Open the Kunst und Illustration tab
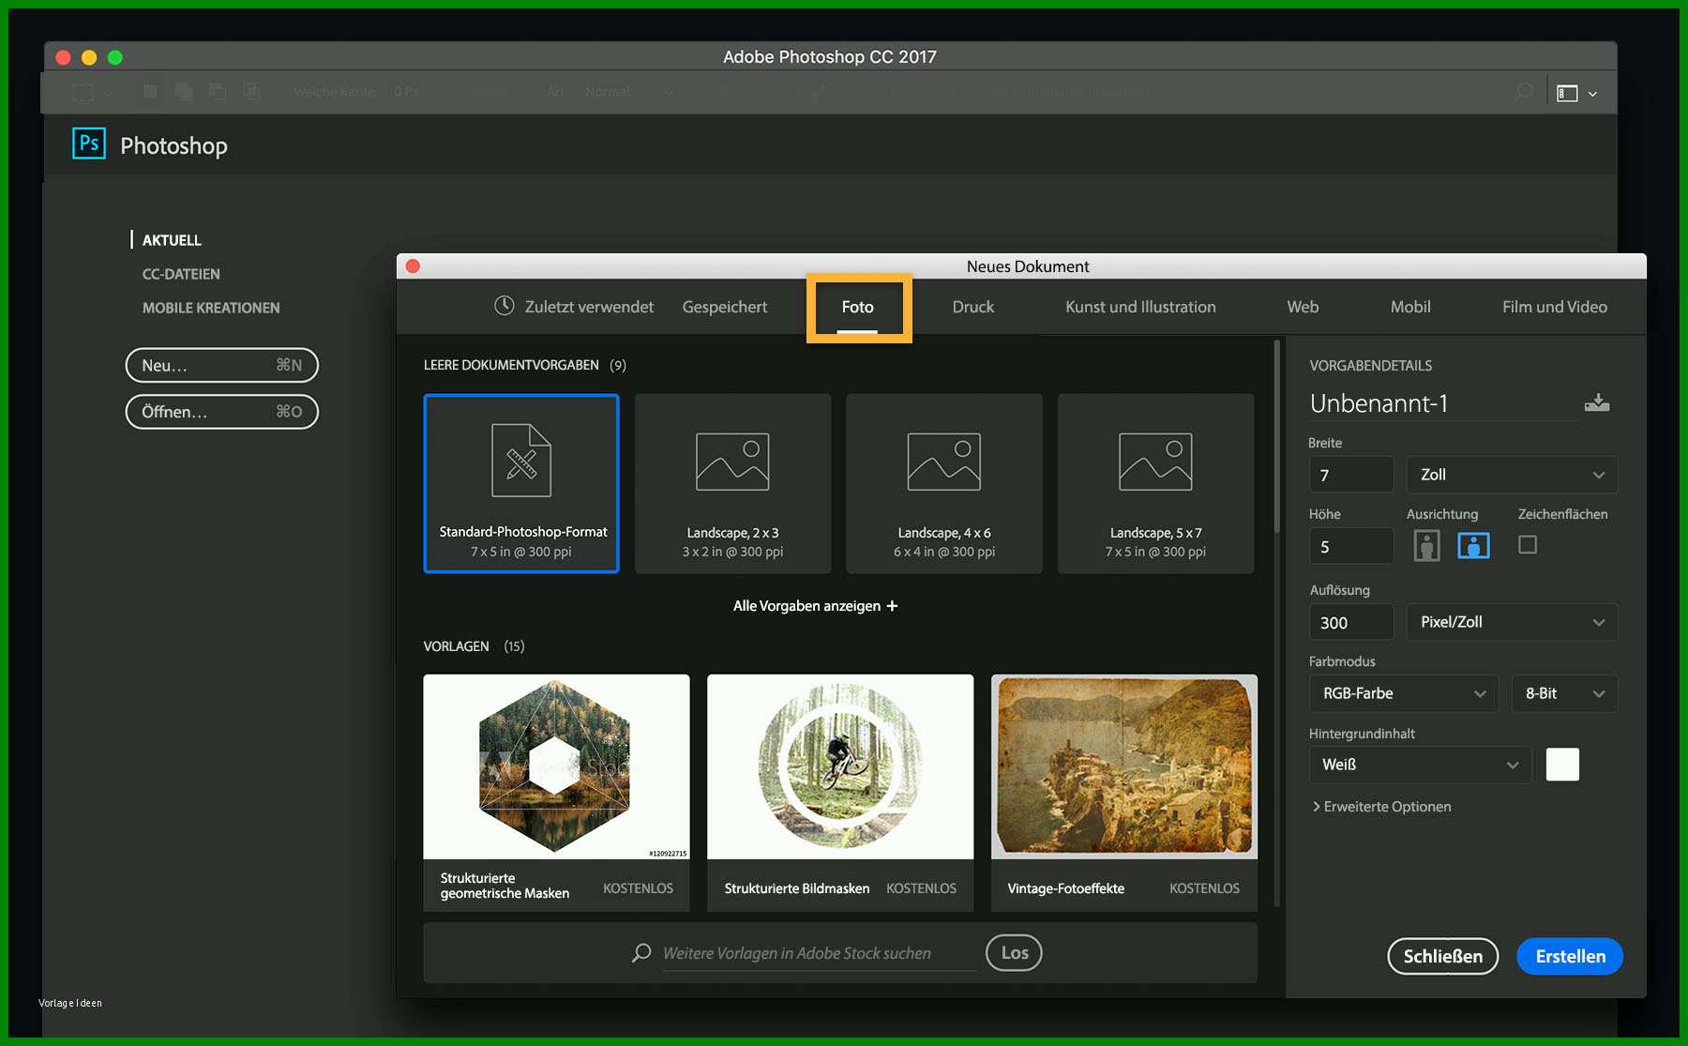The image size is (1688, 1046). coord(1140,307)
